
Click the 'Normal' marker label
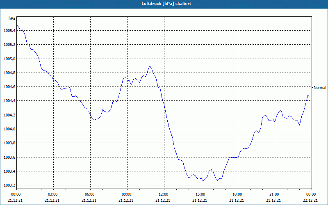320,88
